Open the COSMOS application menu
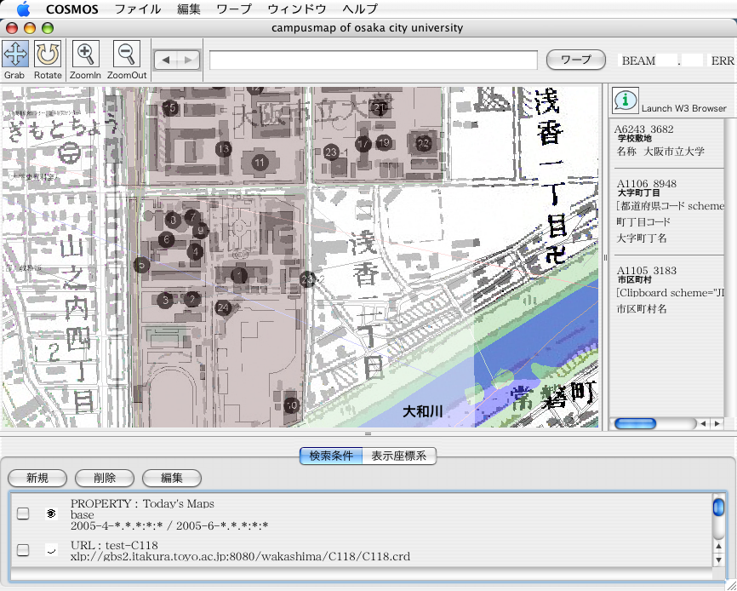Viewport: 737px width, 591px height. pos(72,9)
